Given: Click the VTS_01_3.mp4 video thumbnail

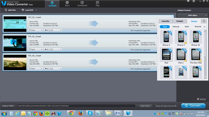Looking at the screenshot, I should tap(15, 63).
